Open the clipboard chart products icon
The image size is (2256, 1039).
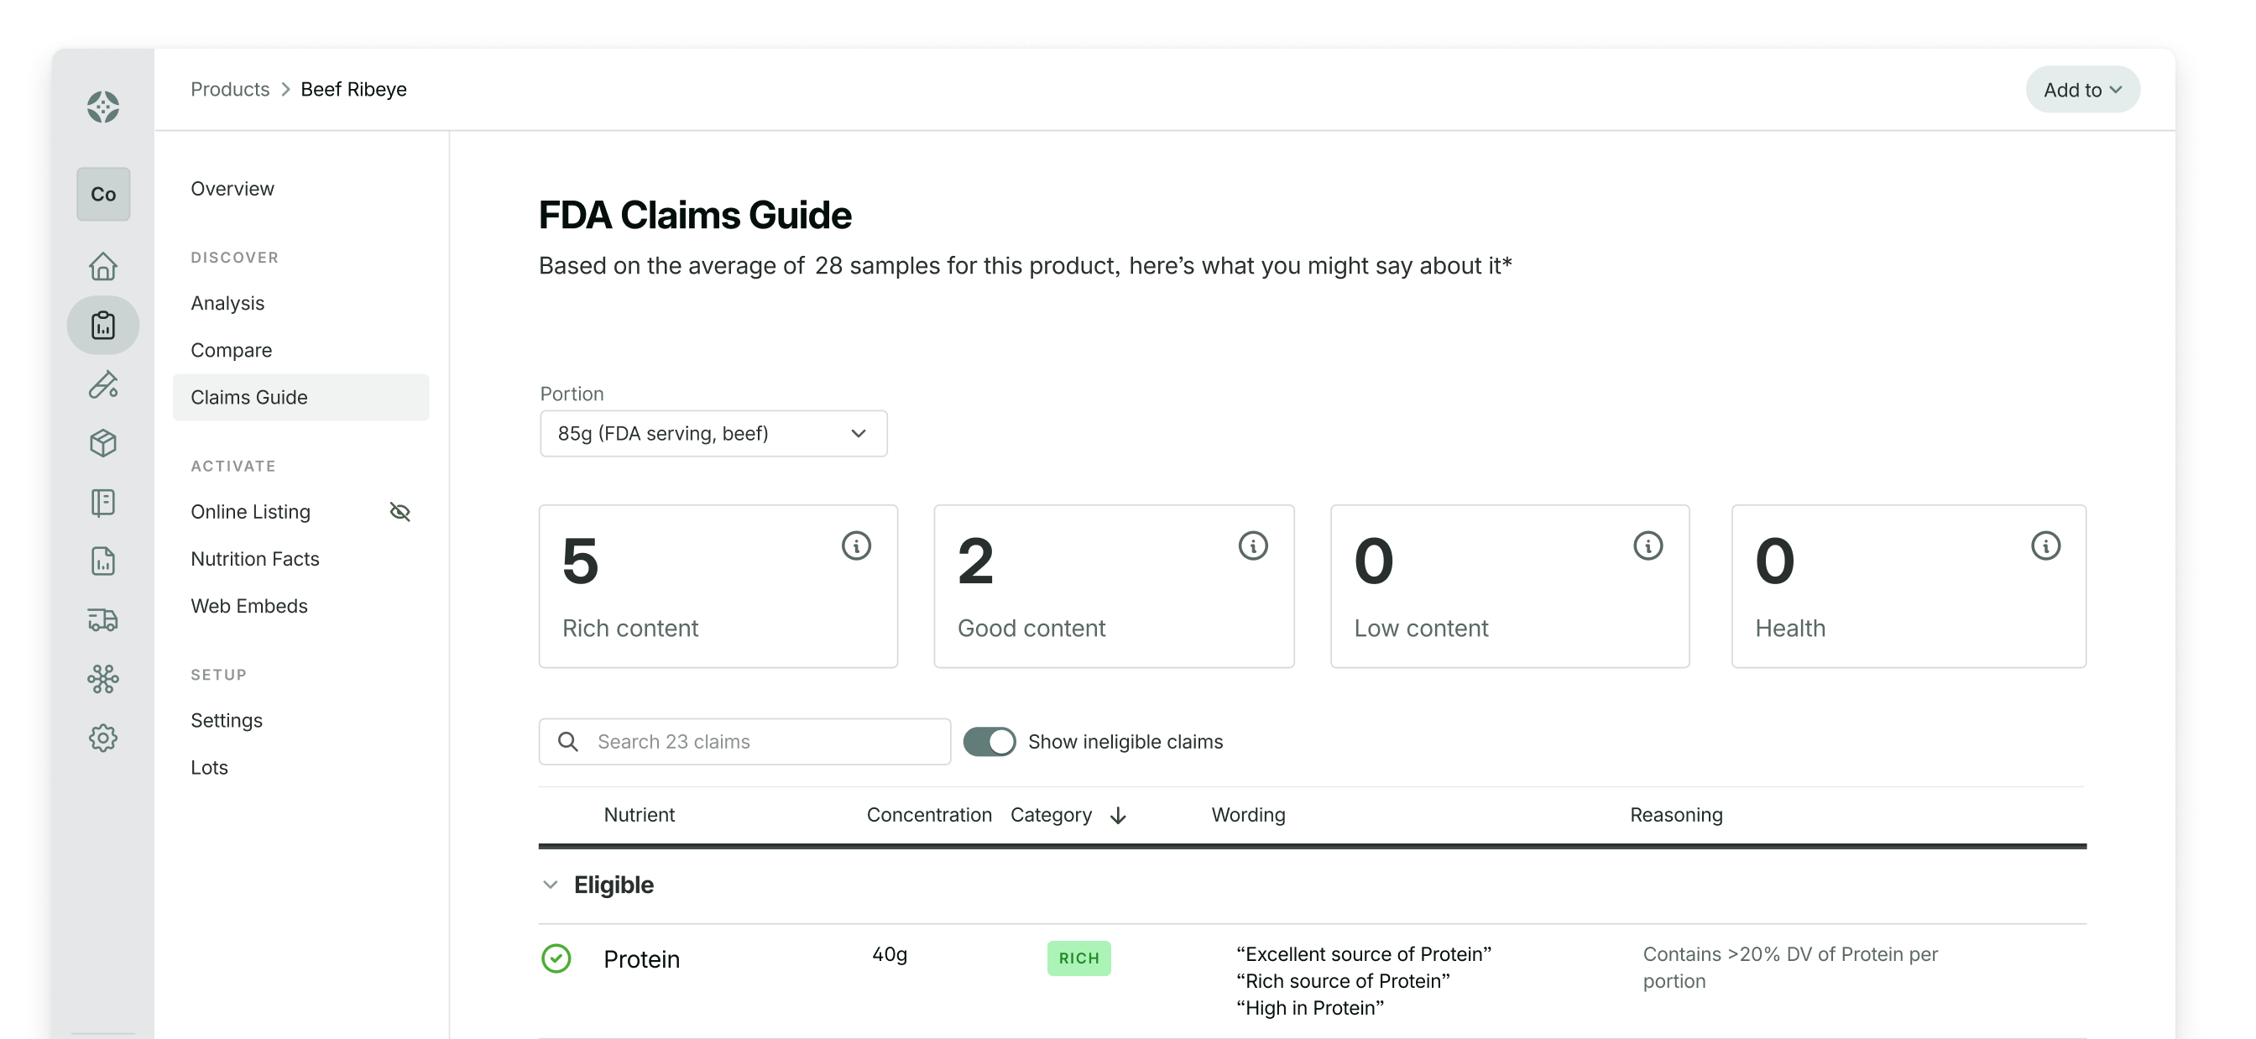click(102, 326)
